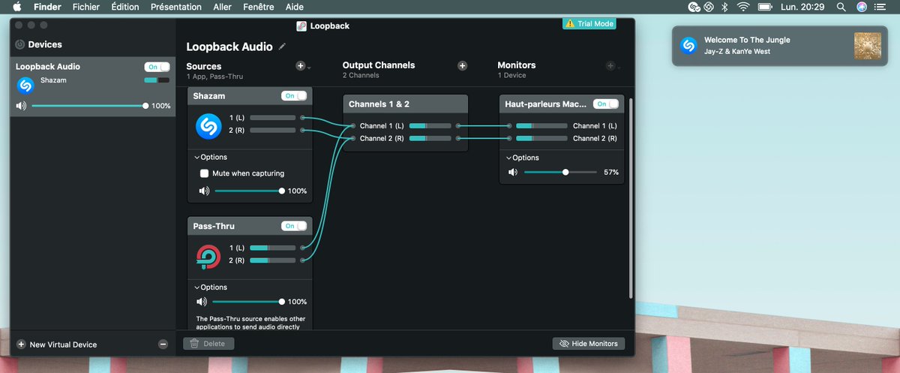The width and height of the screenshot is (900, 373).
Task: Select Shazam output port 1 (L)
Action: [302, 118]
